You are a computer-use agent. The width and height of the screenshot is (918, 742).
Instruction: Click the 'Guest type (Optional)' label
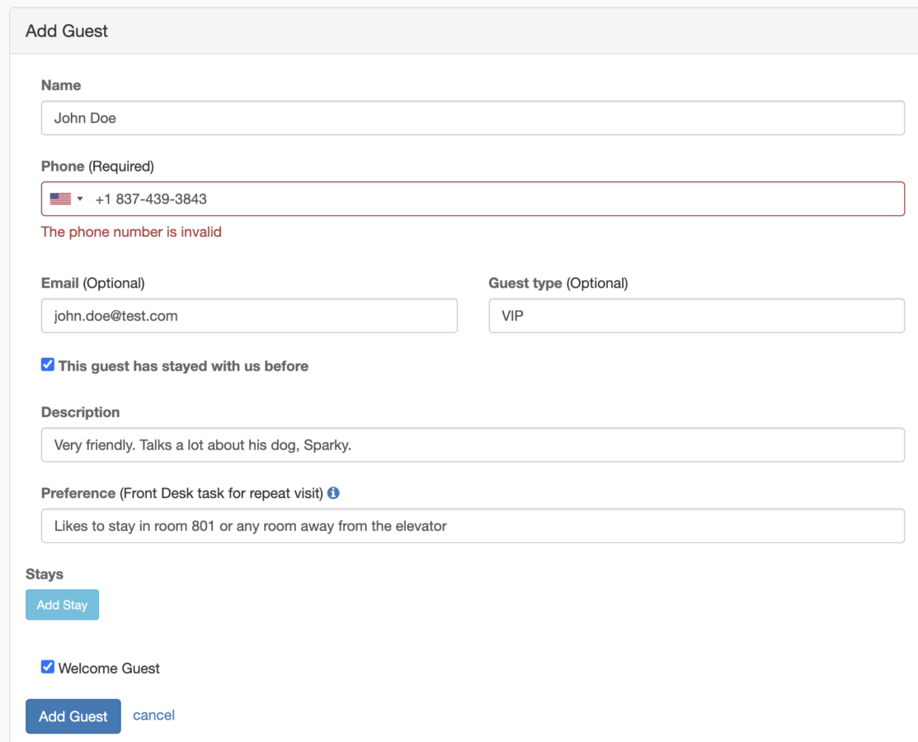tap(558, 284)
